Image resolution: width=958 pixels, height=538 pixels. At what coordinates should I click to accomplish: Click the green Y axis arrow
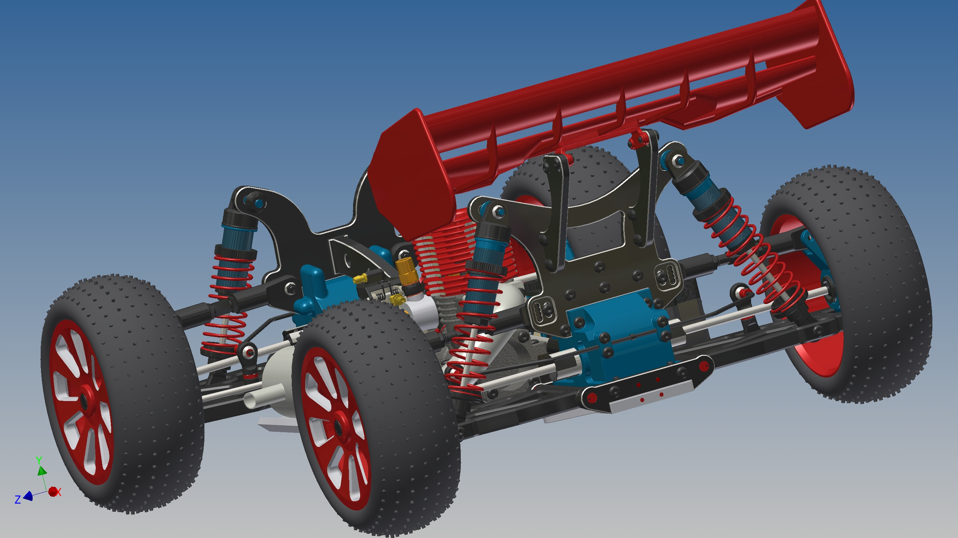pyautogui.click(x=42, y=471)
